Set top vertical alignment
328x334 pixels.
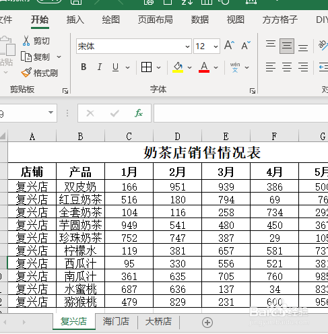(x=271, y=44)
